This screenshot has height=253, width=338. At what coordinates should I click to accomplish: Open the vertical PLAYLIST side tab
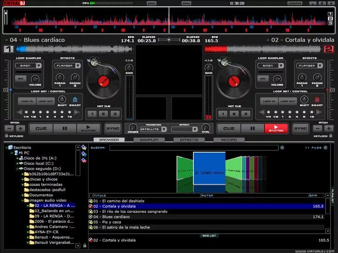coord(332,196)
